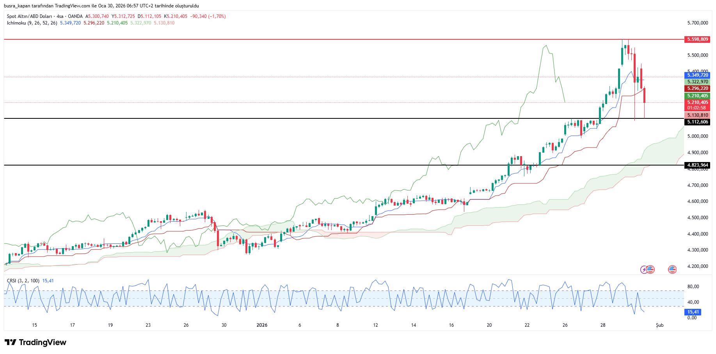Select the black 4.823,964 price axis label
This screenshot has width=716, height=354.
tap(697, 165)
